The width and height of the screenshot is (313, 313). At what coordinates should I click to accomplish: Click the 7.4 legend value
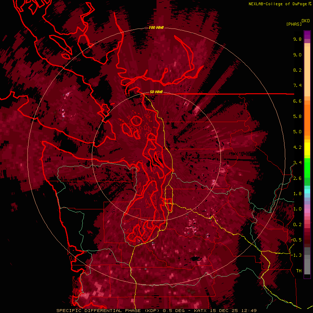[297, 86]
